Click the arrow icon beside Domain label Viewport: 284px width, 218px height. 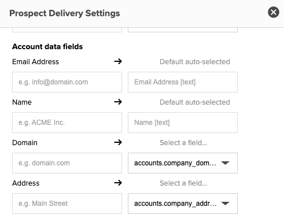coord(118,142)
